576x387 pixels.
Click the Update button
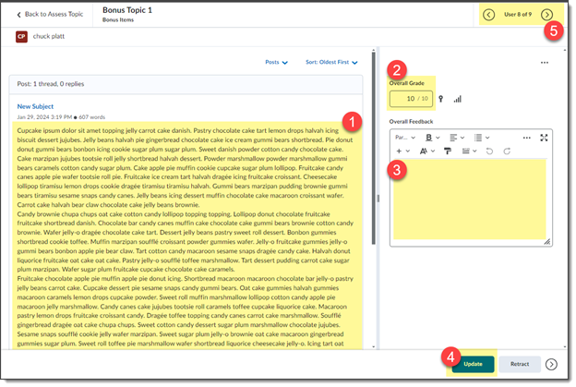point(473,364)
